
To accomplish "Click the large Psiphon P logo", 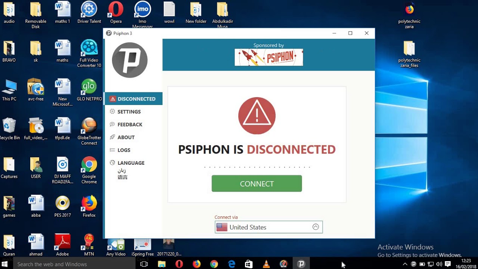I will point(130,60).
